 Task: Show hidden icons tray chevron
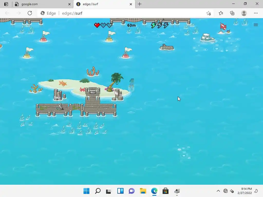pos(218,191)
